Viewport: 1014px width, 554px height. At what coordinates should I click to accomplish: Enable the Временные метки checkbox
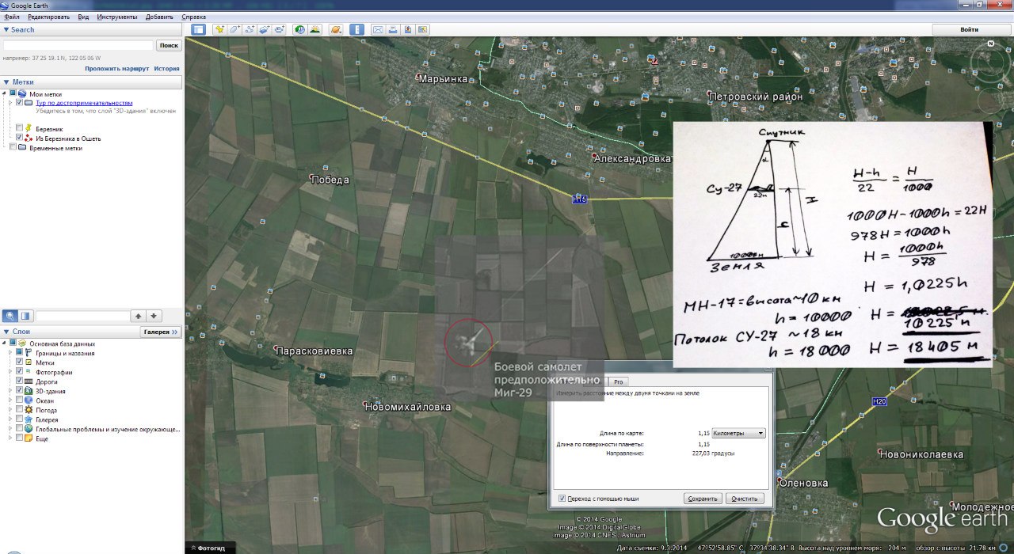click(13, 147)
